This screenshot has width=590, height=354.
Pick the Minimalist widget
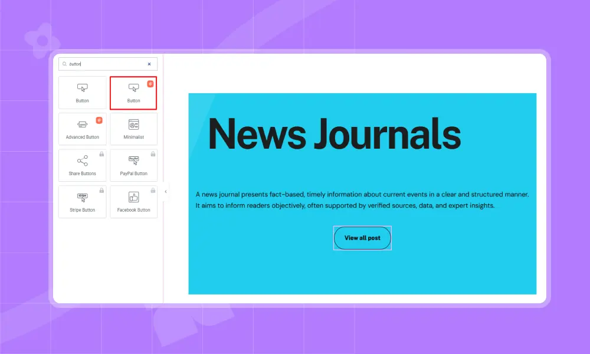(x=133, y=129)
